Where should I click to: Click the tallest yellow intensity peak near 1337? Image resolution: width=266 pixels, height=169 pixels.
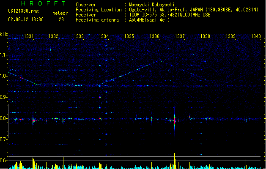point(174,161)
